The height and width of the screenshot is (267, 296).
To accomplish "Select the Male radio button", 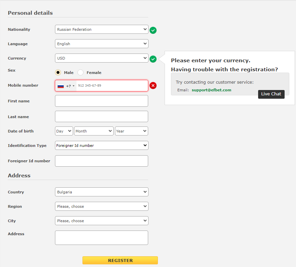I will click(x=58, y=73).
